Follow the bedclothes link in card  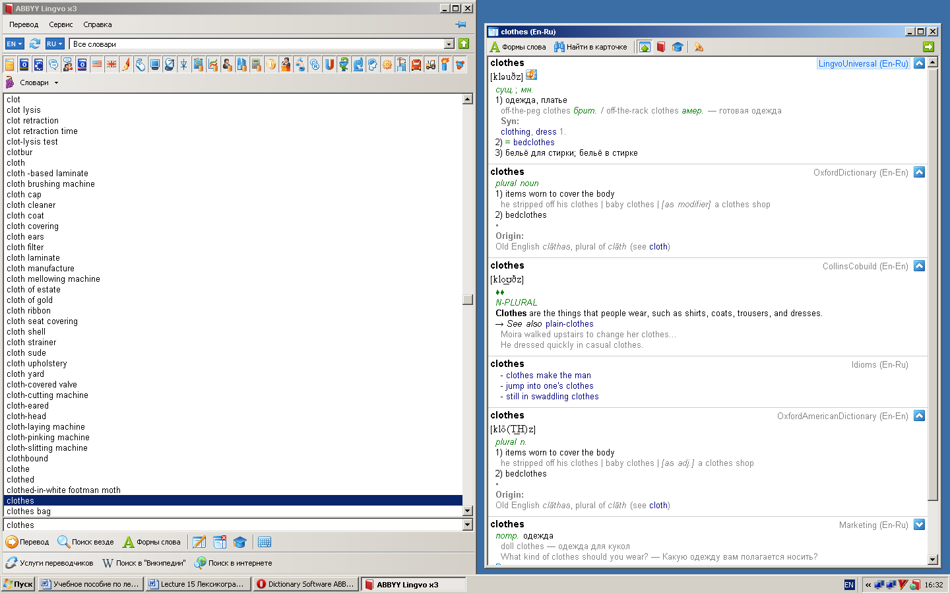tap(534, 143)
